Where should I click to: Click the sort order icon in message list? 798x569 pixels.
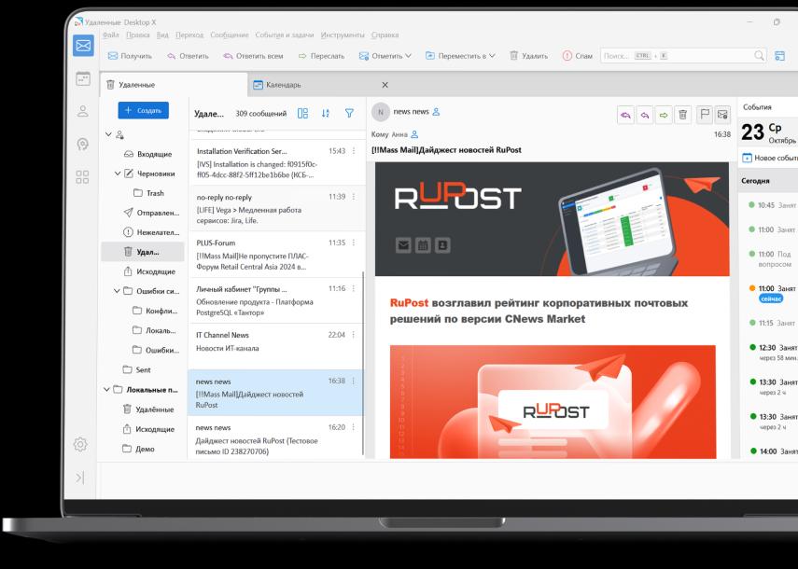point(326,114)
